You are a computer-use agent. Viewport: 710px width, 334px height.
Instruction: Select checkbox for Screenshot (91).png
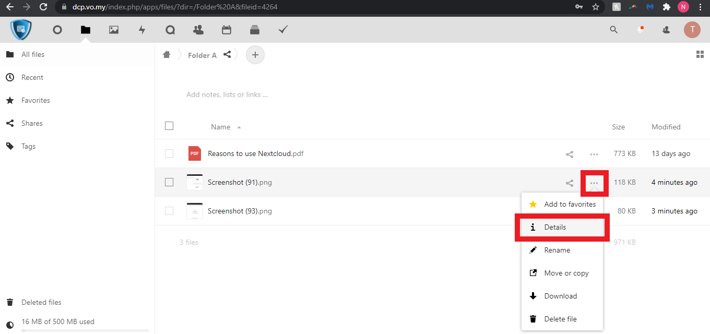click(169, 182)
